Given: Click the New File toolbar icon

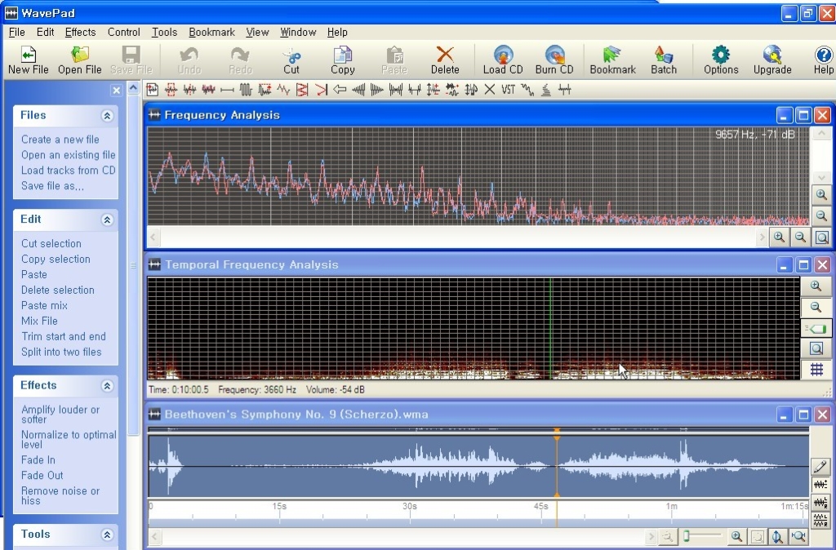Looking at the screenshot, I should coord(28,60).
